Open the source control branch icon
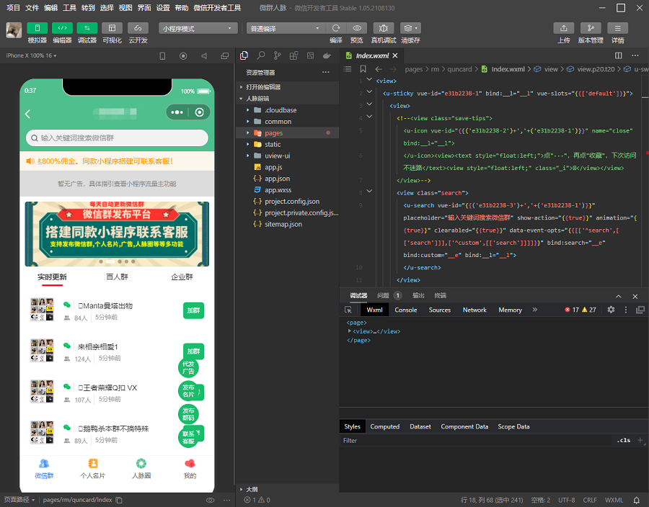The image size is (649, 507). (278, 55)
